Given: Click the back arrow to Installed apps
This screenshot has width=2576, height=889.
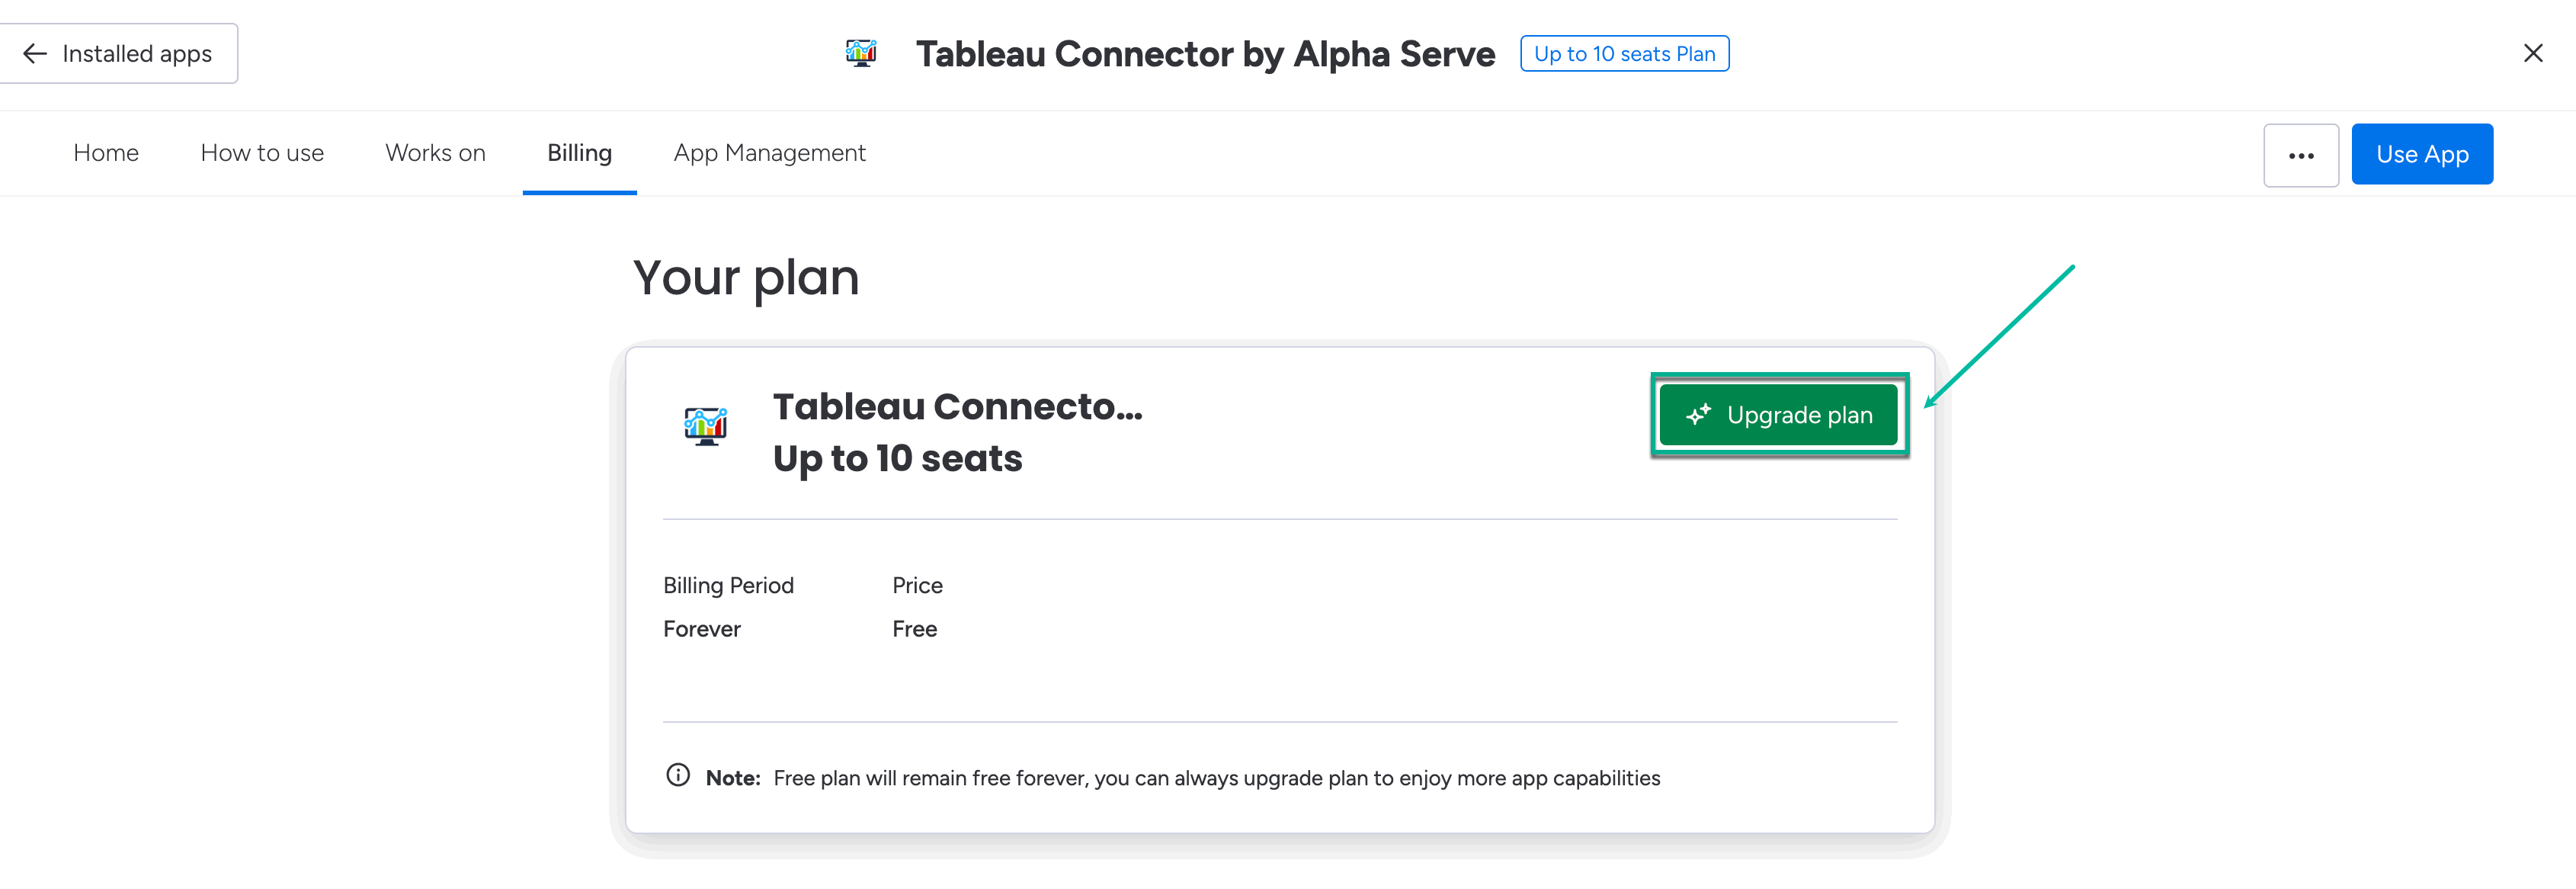Looking at the screenshot, I should (x=34, y=53).
